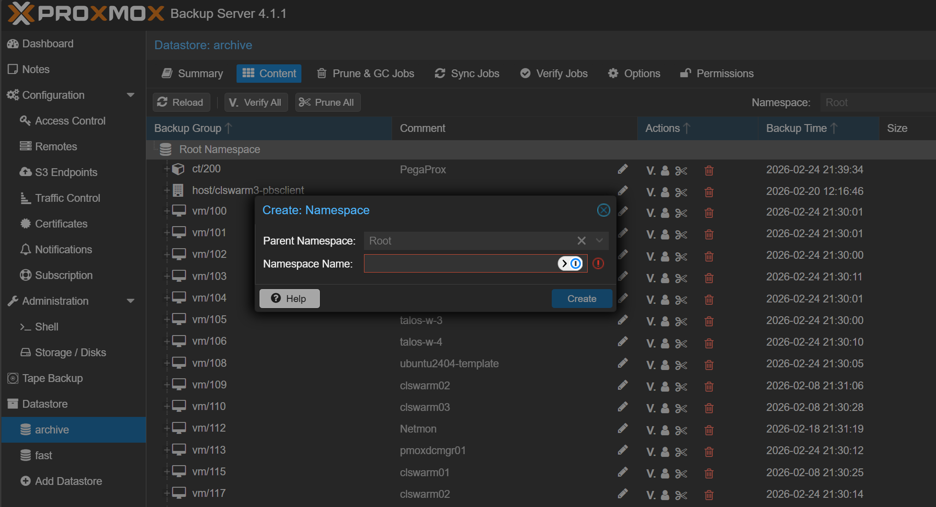
Task: Change the owner of vm/100
Action: pos(664,213)
